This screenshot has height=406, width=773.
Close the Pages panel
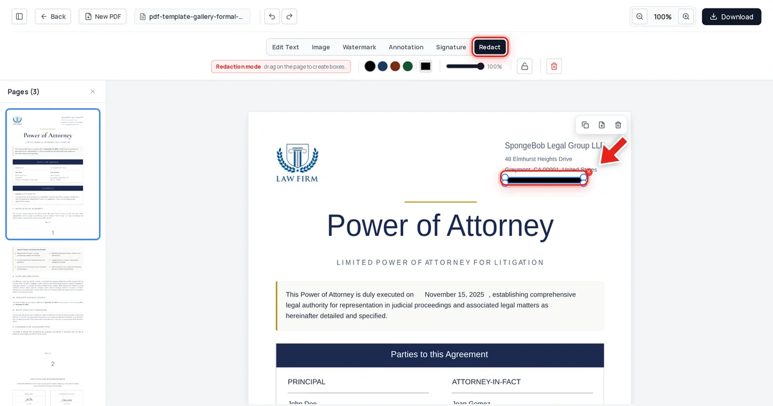(93, 92)
